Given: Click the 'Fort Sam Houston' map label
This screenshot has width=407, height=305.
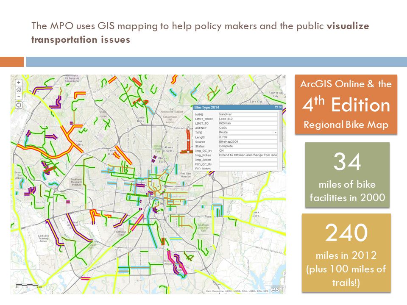Looking at the screenshot, I should [186, 175].
